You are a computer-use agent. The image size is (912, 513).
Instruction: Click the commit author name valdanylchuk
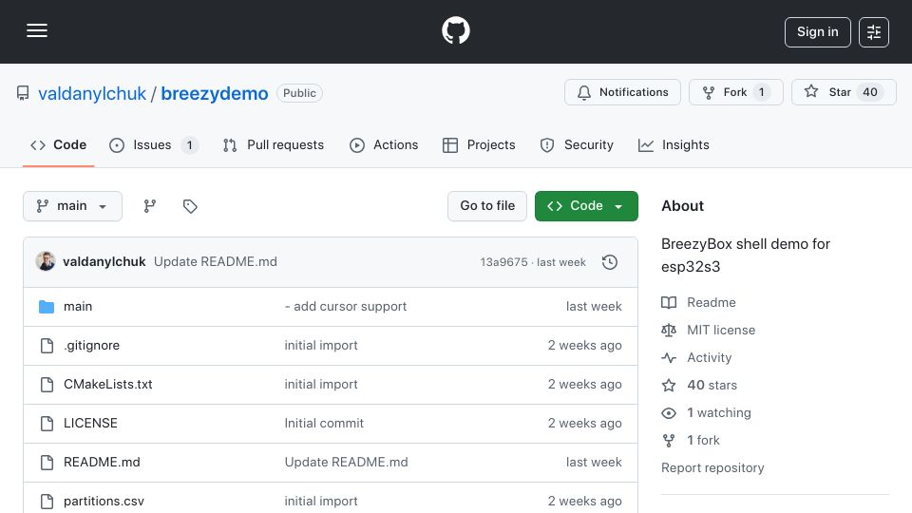pos(104,262)
